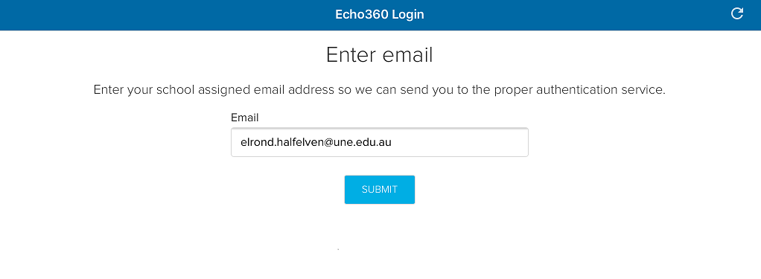Screen dimensions: 761x279
Task: Click the word Echo360 in title bar
Action: click(362, 15)
